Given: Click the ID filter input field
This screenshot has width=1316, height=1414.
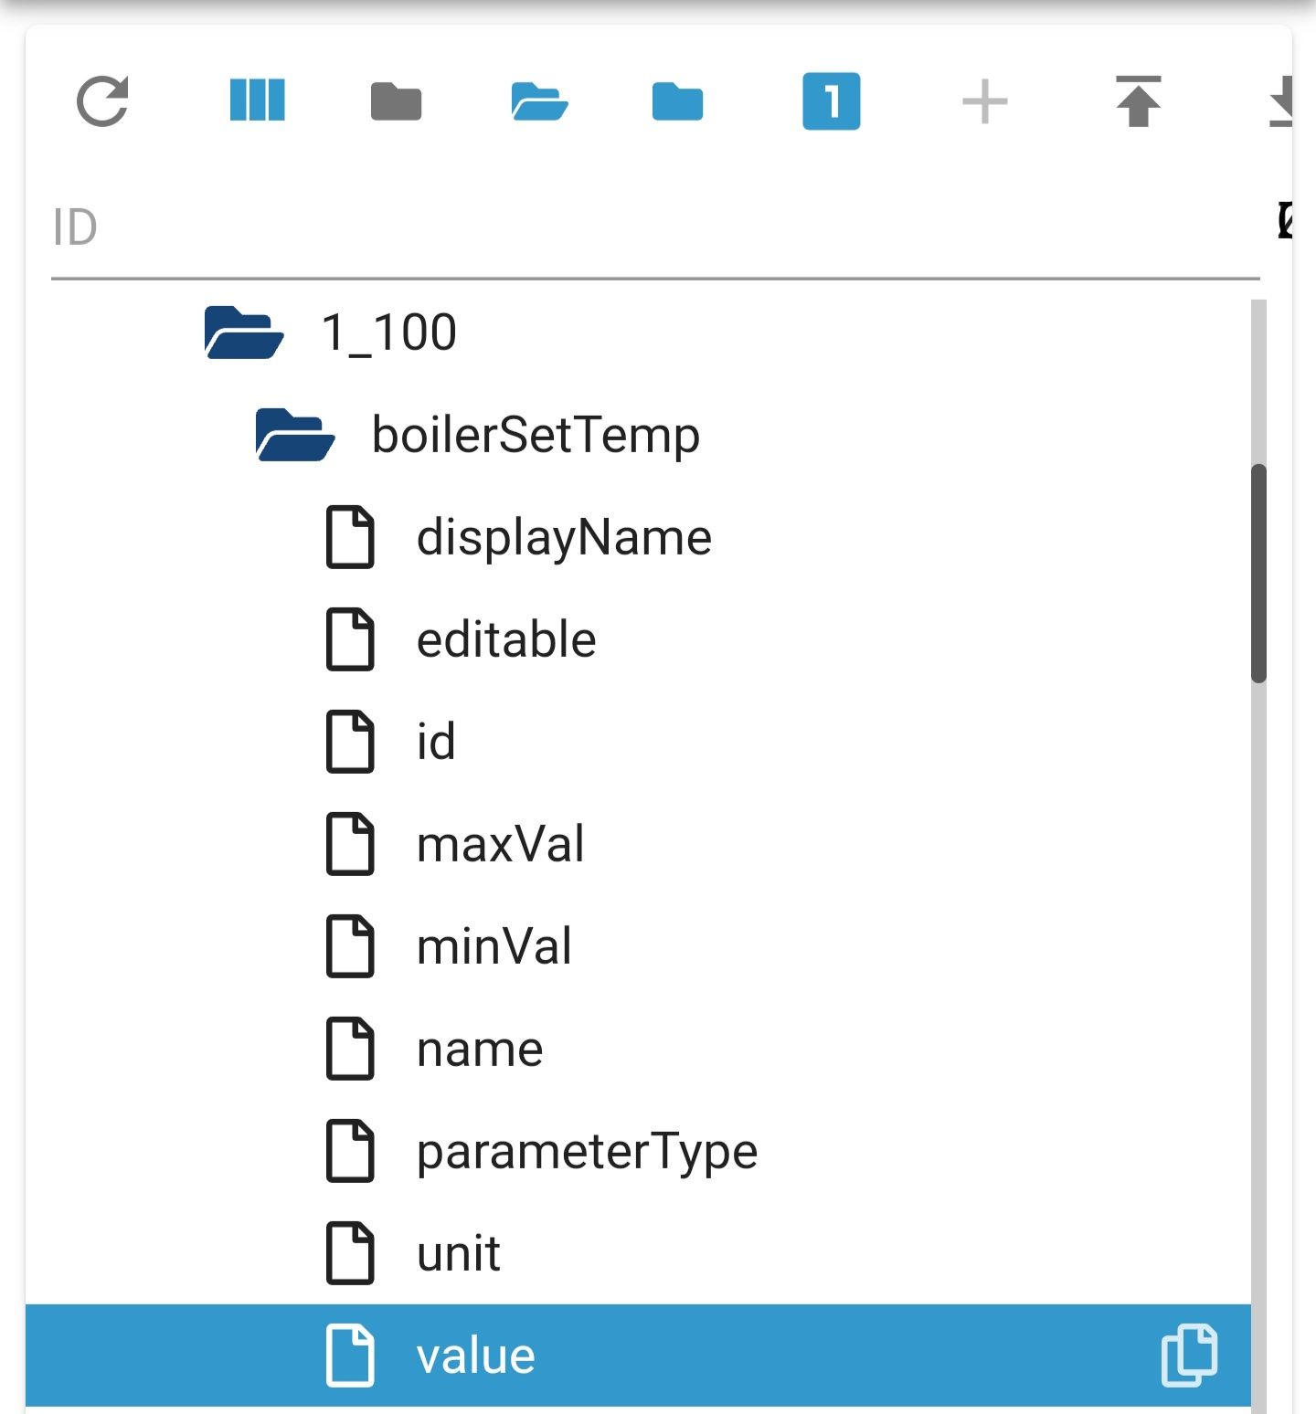Looking at the screenshot, I should pos(655,227).
